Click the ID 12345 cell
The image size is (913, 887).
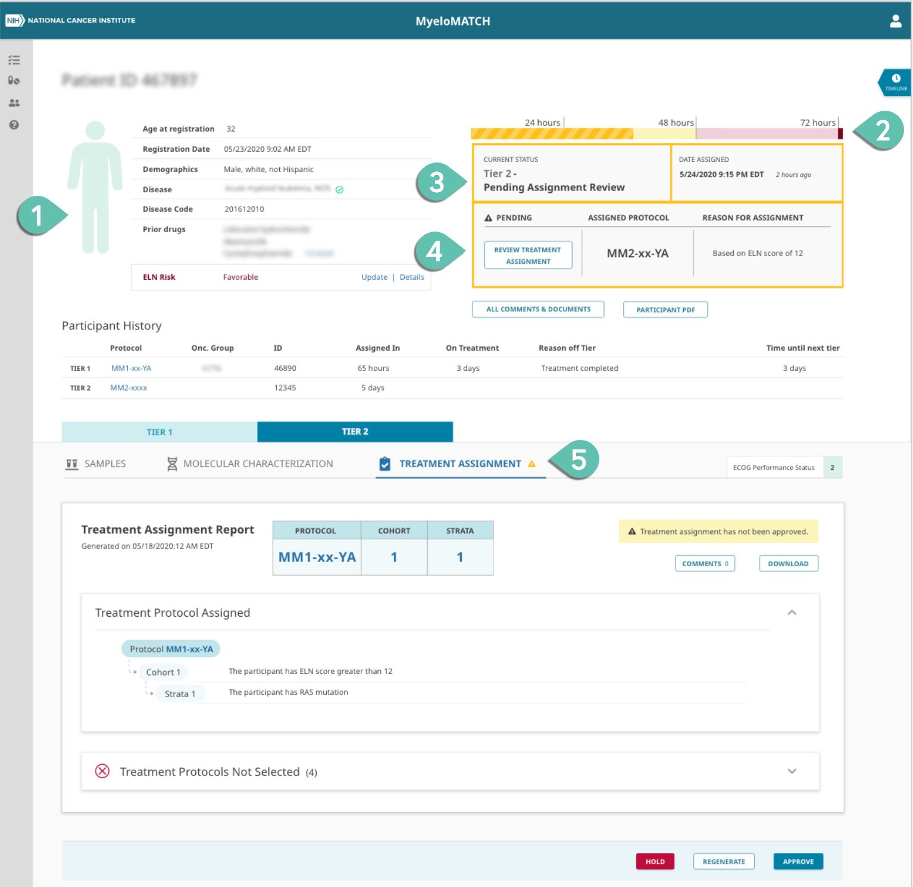coord(285,388)
